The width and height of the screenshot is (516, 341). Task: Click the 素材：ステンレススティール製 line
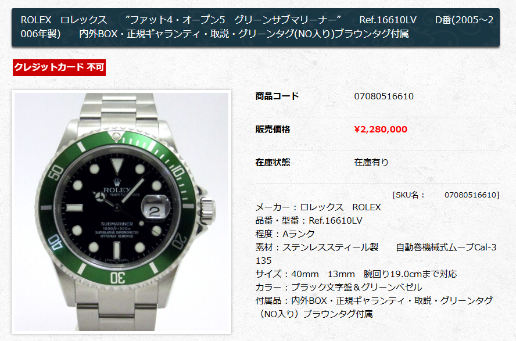point(376,254)
